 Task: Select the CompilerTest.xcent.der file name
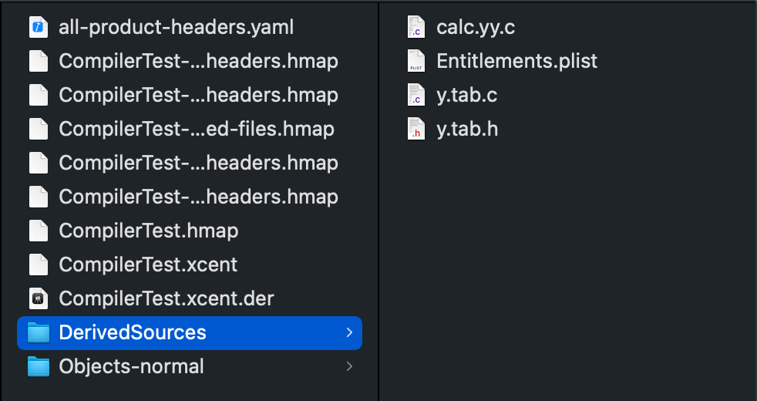pyautogui.click(x=167, y=298)
